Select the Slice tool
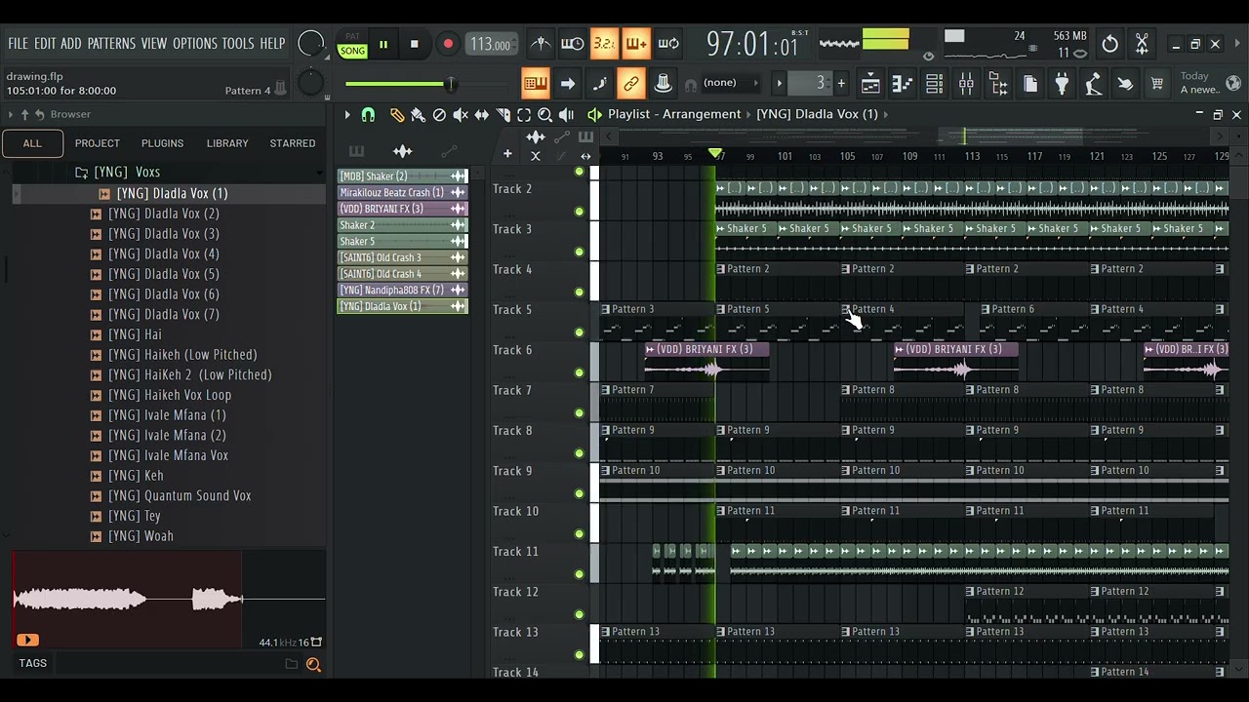 [504, 115]
